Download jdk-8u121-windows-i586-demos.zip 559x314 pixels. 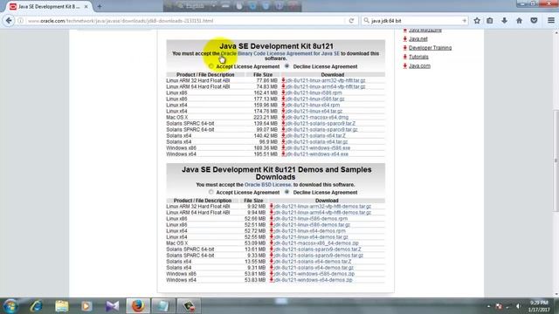click(314, 274)
